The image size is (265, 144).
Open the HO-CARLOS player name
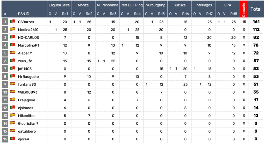pyautogui.click(x=28, y=37)
